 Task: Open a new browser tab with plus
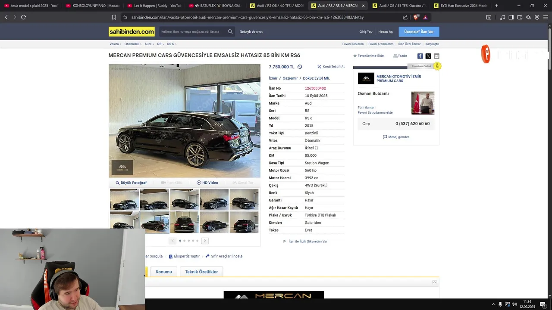pyautogui.click(x=496, y=6)
